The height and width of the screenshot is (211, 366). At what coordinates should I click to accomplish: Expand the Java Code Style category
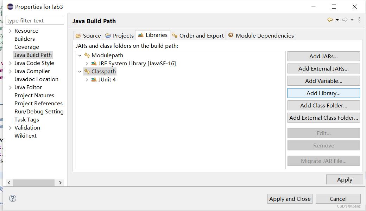[10, 63]
